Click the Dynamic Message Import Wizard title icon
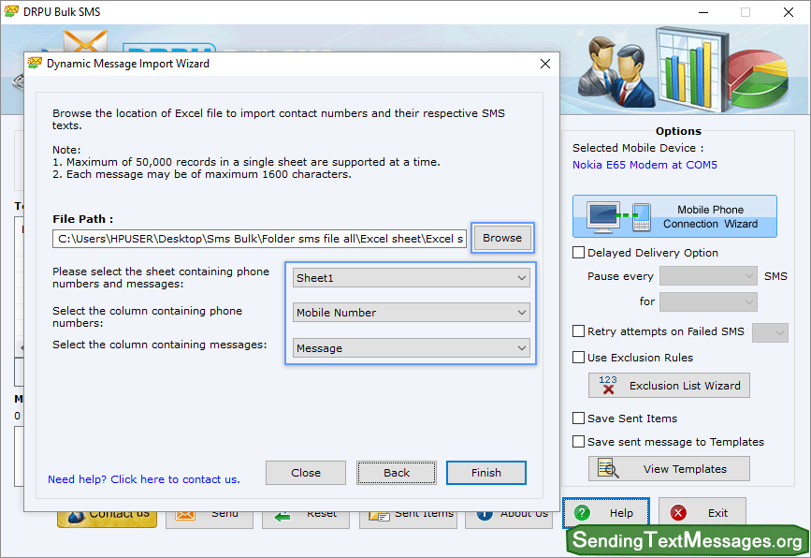This screenshot has height=558, width=811. pos(35,63)
